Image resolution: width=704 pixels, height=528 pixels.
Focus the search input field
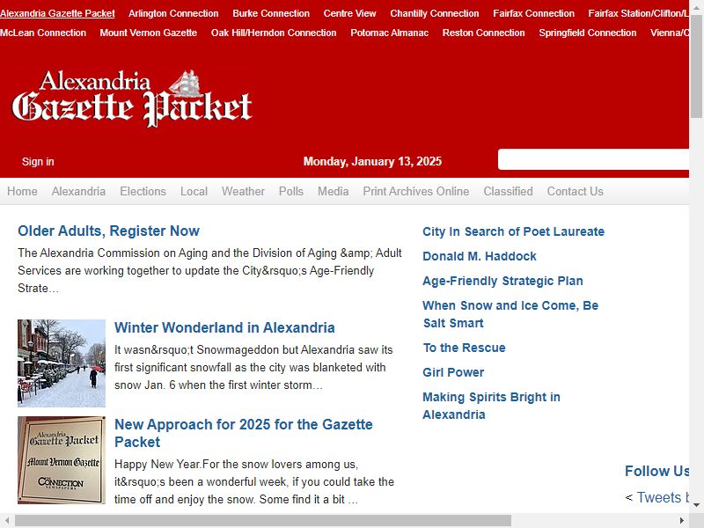pyautogui.click(x=593, y=159)
